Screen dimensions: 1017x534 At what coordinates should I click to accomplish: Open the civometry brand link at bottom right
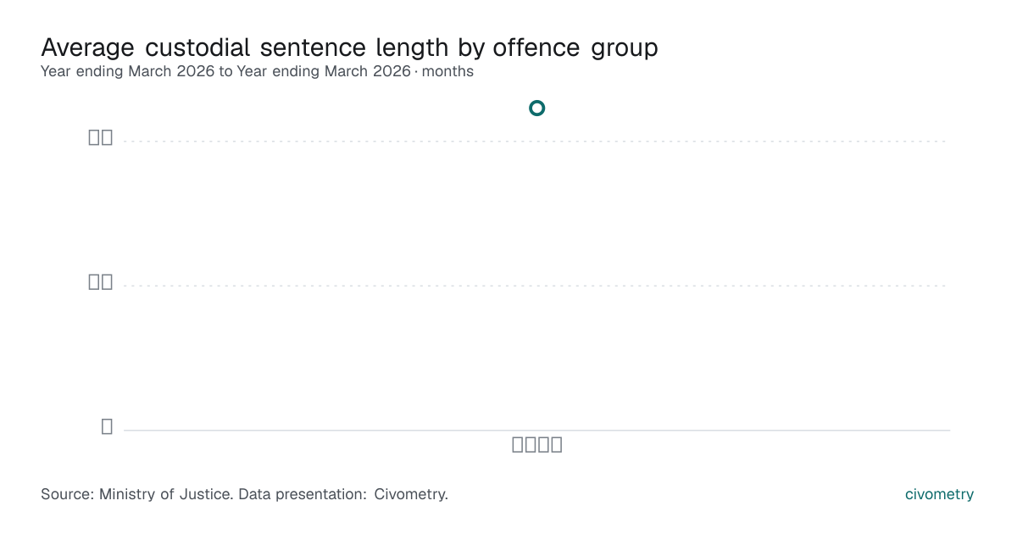tap(939, 494)
